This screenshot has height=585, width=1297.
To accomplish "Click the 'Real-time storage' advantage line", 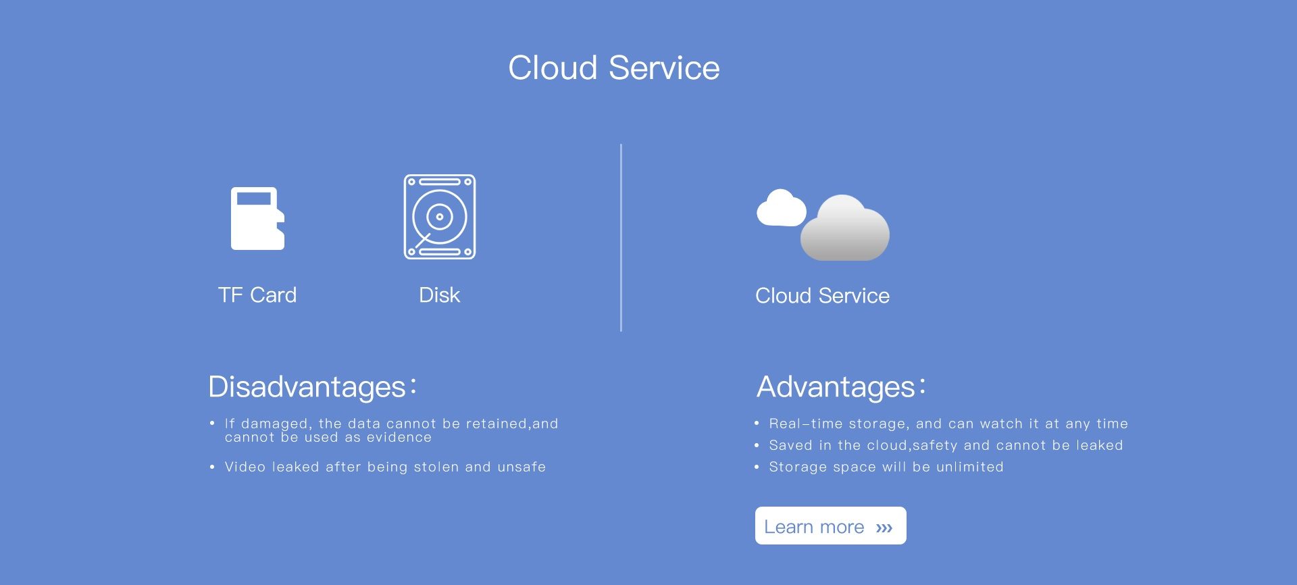I will point(948,424).
